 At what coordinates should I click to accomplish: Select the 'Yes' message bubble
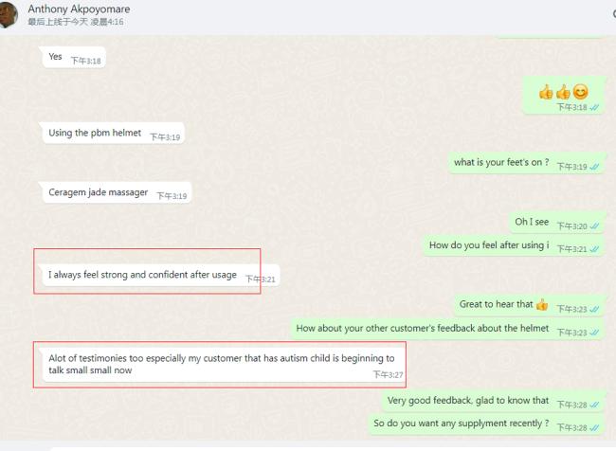74,58
